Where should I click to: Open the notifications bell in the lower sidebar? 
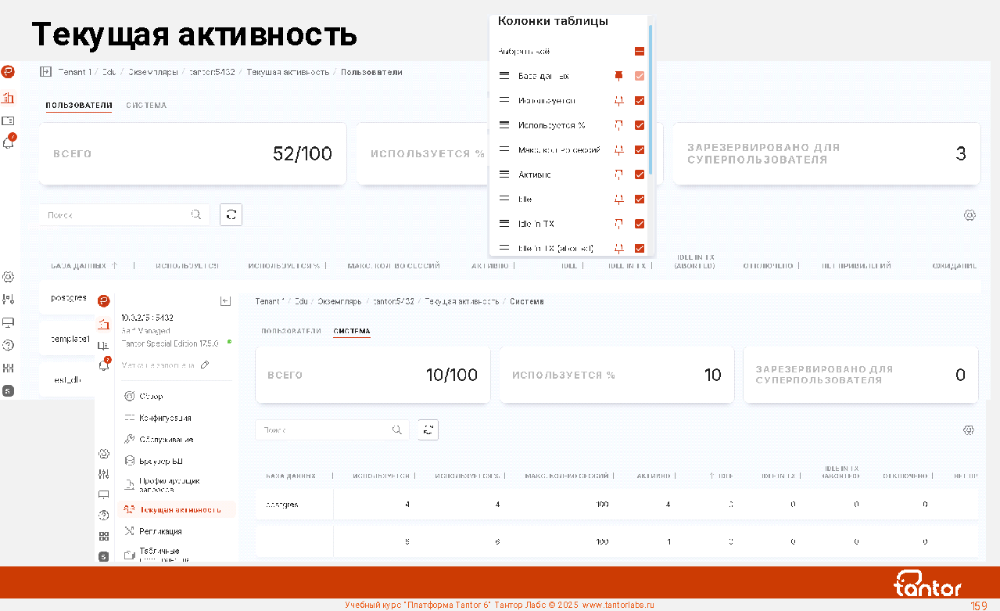103,365
